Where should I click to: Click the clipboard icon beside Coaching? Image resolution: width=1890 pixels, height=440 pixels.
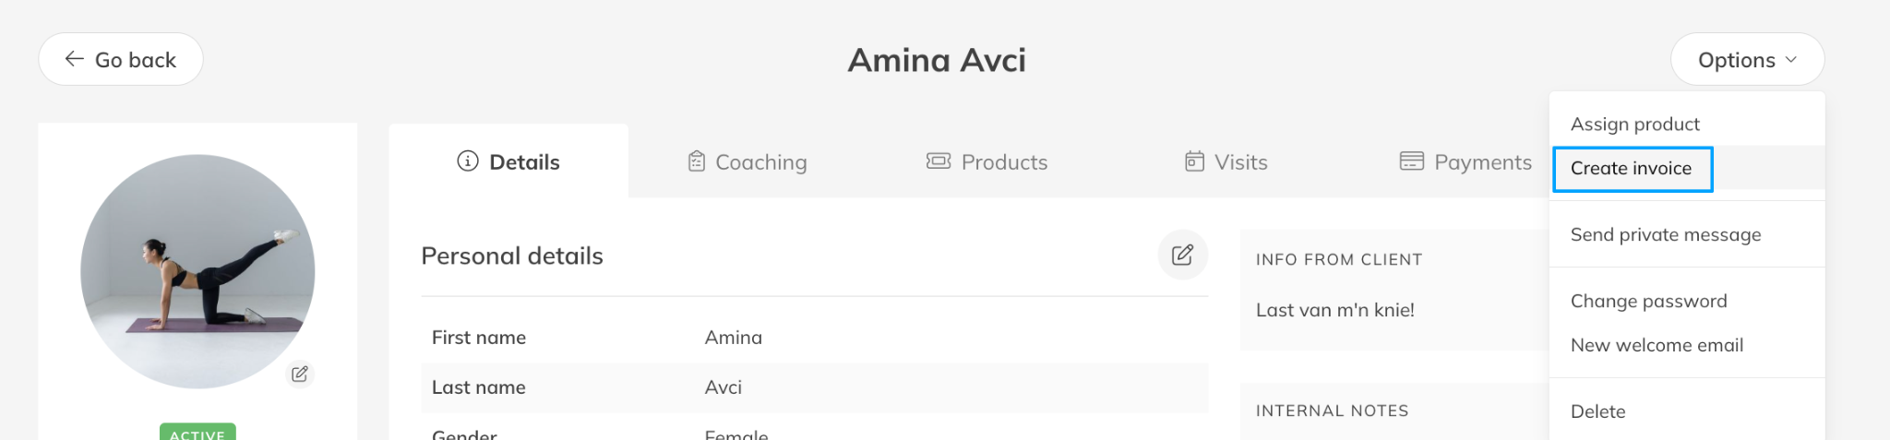tap(697, 161)
